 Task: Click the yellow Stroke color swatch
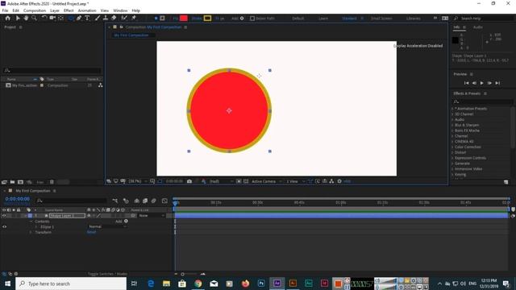click(x=207, y=19)
